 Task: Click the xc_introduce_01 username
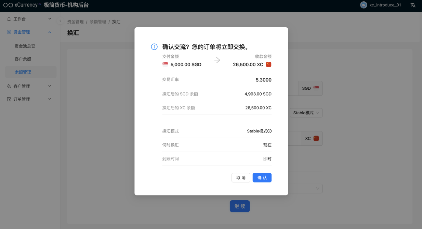click(x=385, y=5)
